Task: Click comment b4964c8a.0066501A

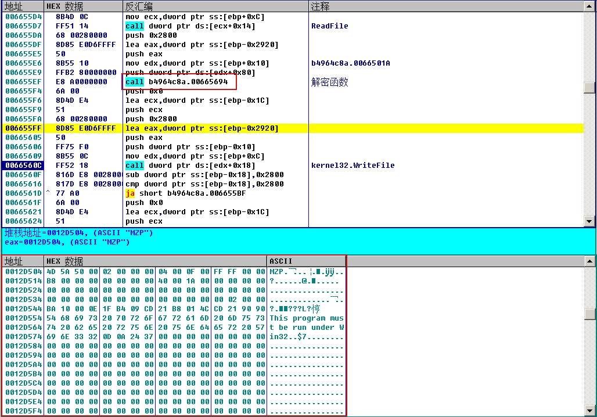Action: [x=351, y=63]
